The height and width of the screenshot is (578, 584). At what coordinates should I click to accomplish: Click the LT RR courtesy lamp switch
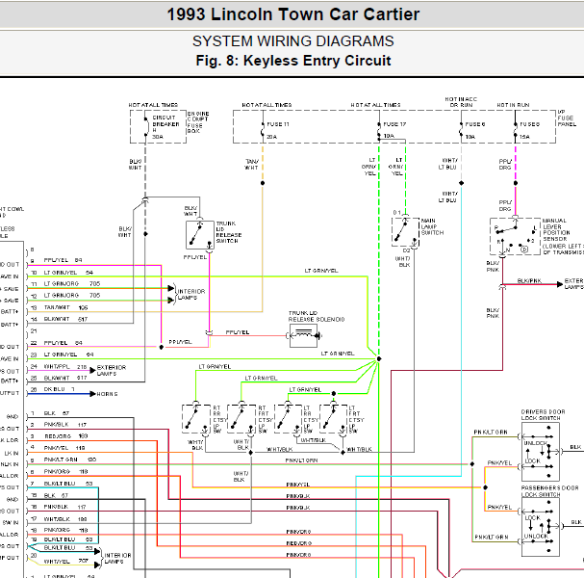[x=289, y=419]
